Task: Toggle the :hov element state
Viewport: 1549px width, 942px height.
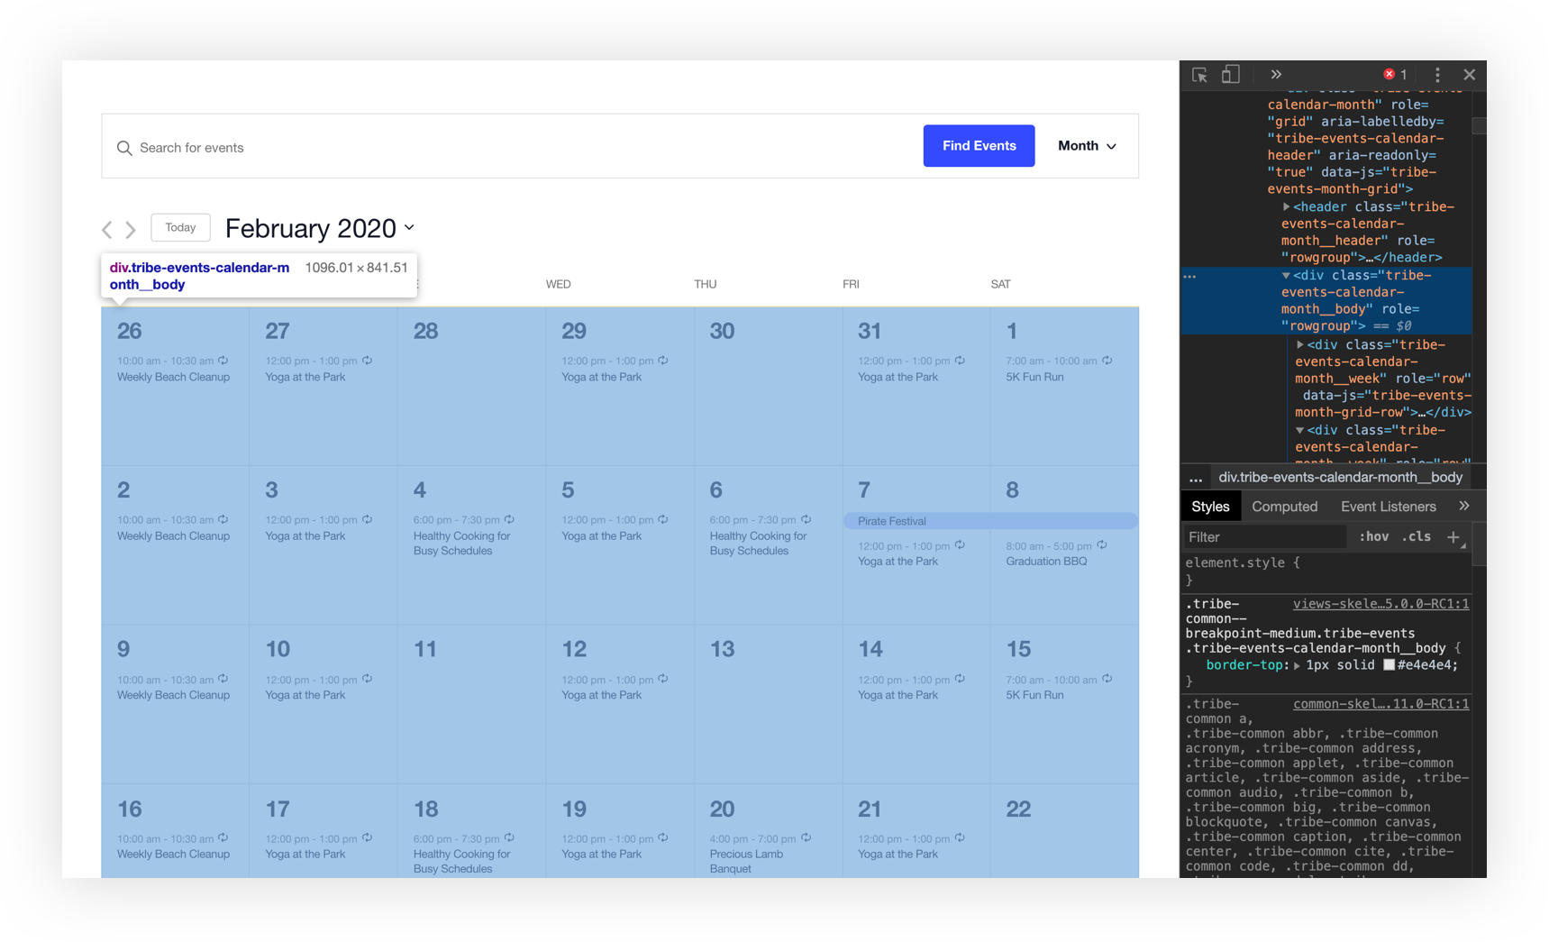Action: pyautogui.click(x=1373, y=537)
